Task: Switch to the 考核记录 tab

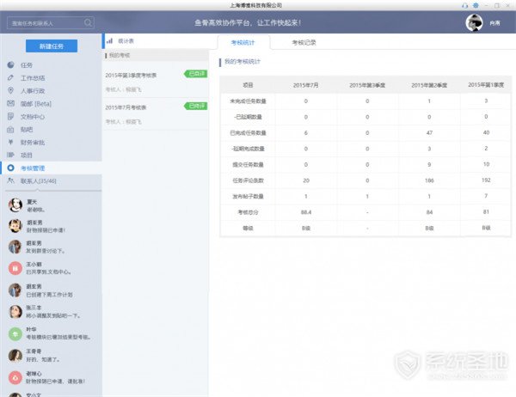Action: click(x=304, y=42)
